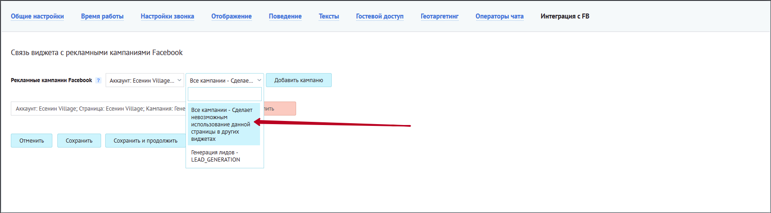This screenshot has width=771, height=213.
Task: Select the Поведение tab
Action: coord(285,16)
